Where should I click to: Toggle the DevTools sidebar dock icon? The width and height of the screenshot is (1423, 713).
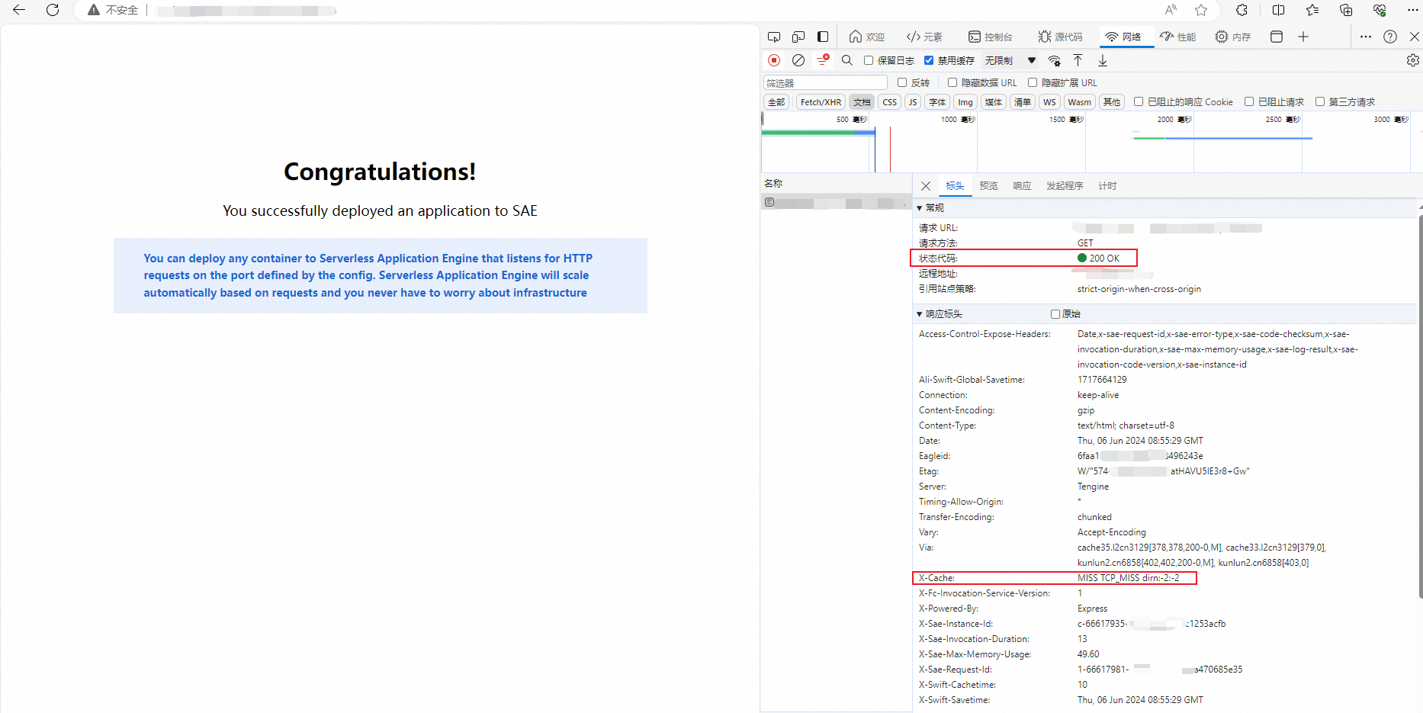tap(823, 37)
